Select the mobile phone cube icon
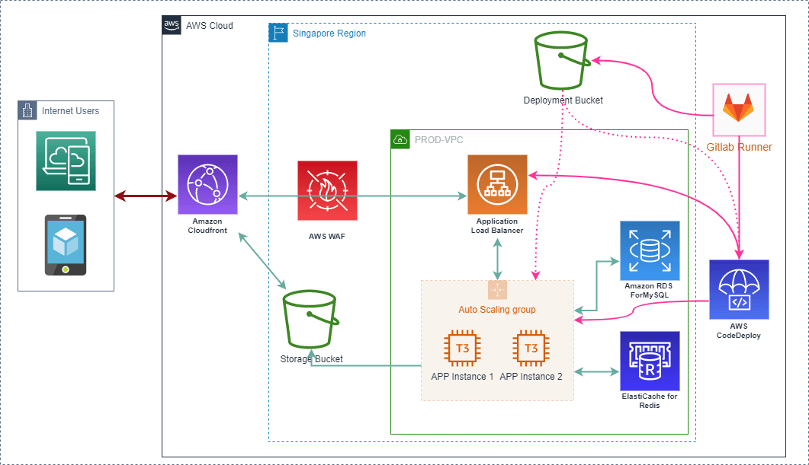This screenshot has height=465, width=809. [66, 245]
